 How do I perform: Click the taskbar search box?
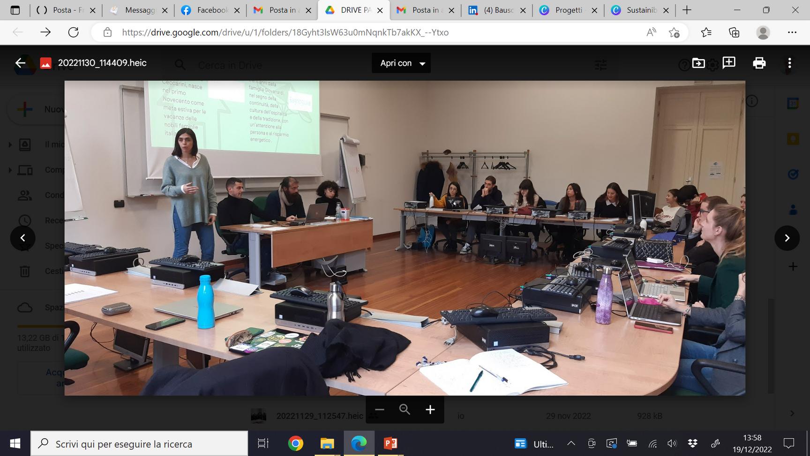pyautogui.click(x=139, y=444)
